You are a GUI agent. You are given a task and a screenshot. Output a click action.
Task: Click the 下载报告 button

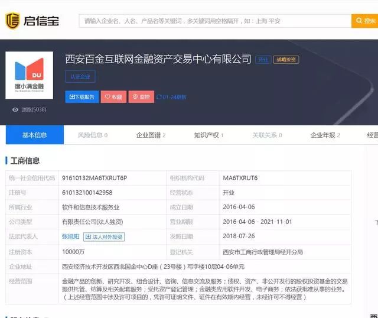tap(82, 97)
